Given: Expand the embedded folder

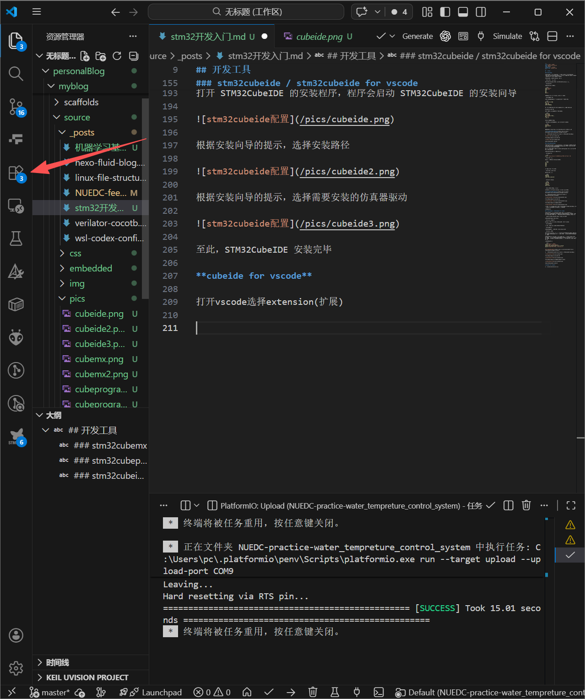Looking at the screenshot, I should tap(91, 268).
